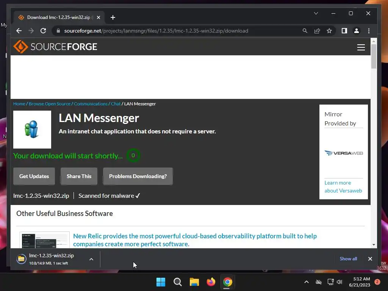Go to Home breadcrumb
Viewport: 388px width, 291px height.
click(19, 104)
